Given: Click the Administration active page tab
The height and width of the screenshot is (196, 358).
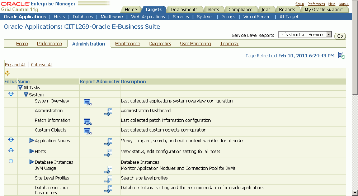Looking at the screenshot, I should (89, 44).
